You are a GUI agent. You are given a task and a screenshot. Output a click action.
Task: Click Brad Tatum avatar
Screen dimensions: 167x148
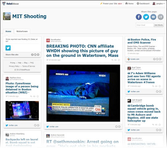[x=129, y=69]
